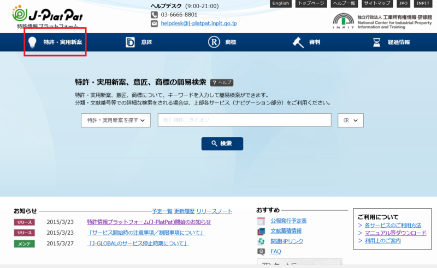Open the INPIT button link
Viewport: 437px width, 268px height.
point(423,3)
